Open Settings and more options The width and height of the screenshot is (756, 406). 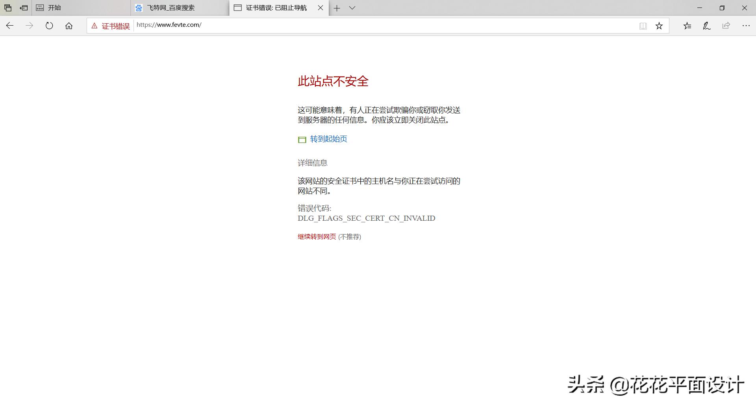pos(746,25)
